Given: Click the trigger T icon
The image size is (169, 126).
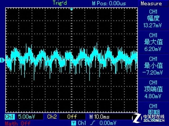Looking at the screenshot, I should pyautogui.click(x=73, y=123).
